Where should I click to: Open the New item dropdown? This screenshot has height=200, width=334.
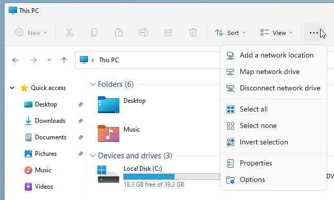tap(31, 32)
